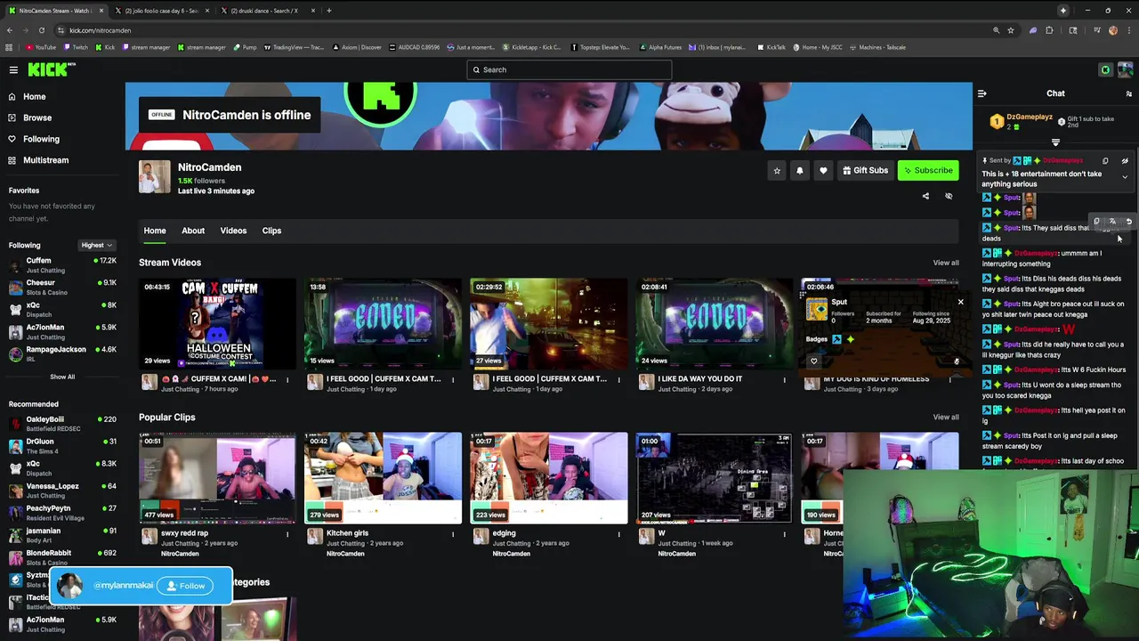The height and width of the screenshot is (641, 1139).
Task: Click the Search box
Action: [569, 69]
